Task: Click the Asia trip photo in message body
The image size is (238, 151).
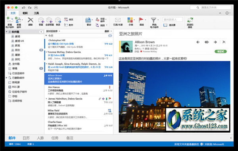Action: (x=175, y=97)
